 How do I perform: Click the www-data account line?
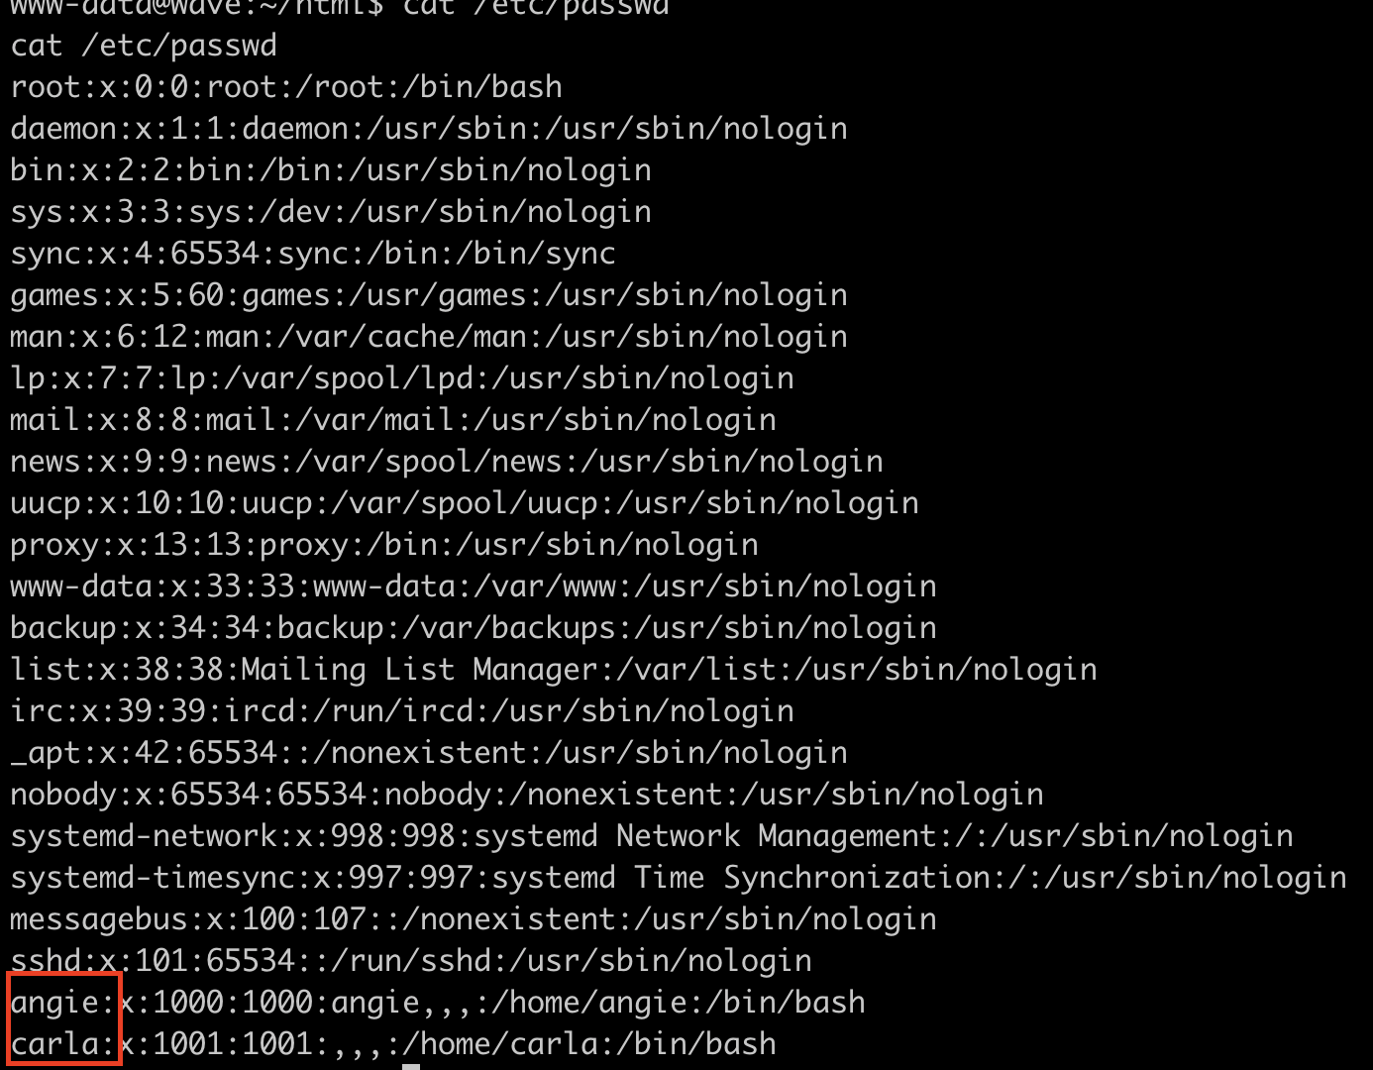pyautogui.click(x=474, y=587)
